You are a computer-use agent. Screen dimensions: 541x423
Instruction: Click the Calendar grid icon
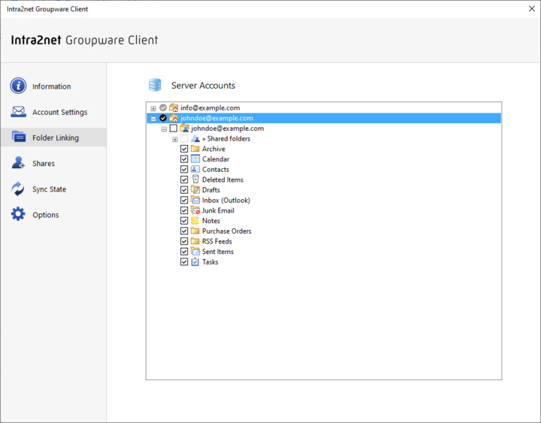click(195, 159)
